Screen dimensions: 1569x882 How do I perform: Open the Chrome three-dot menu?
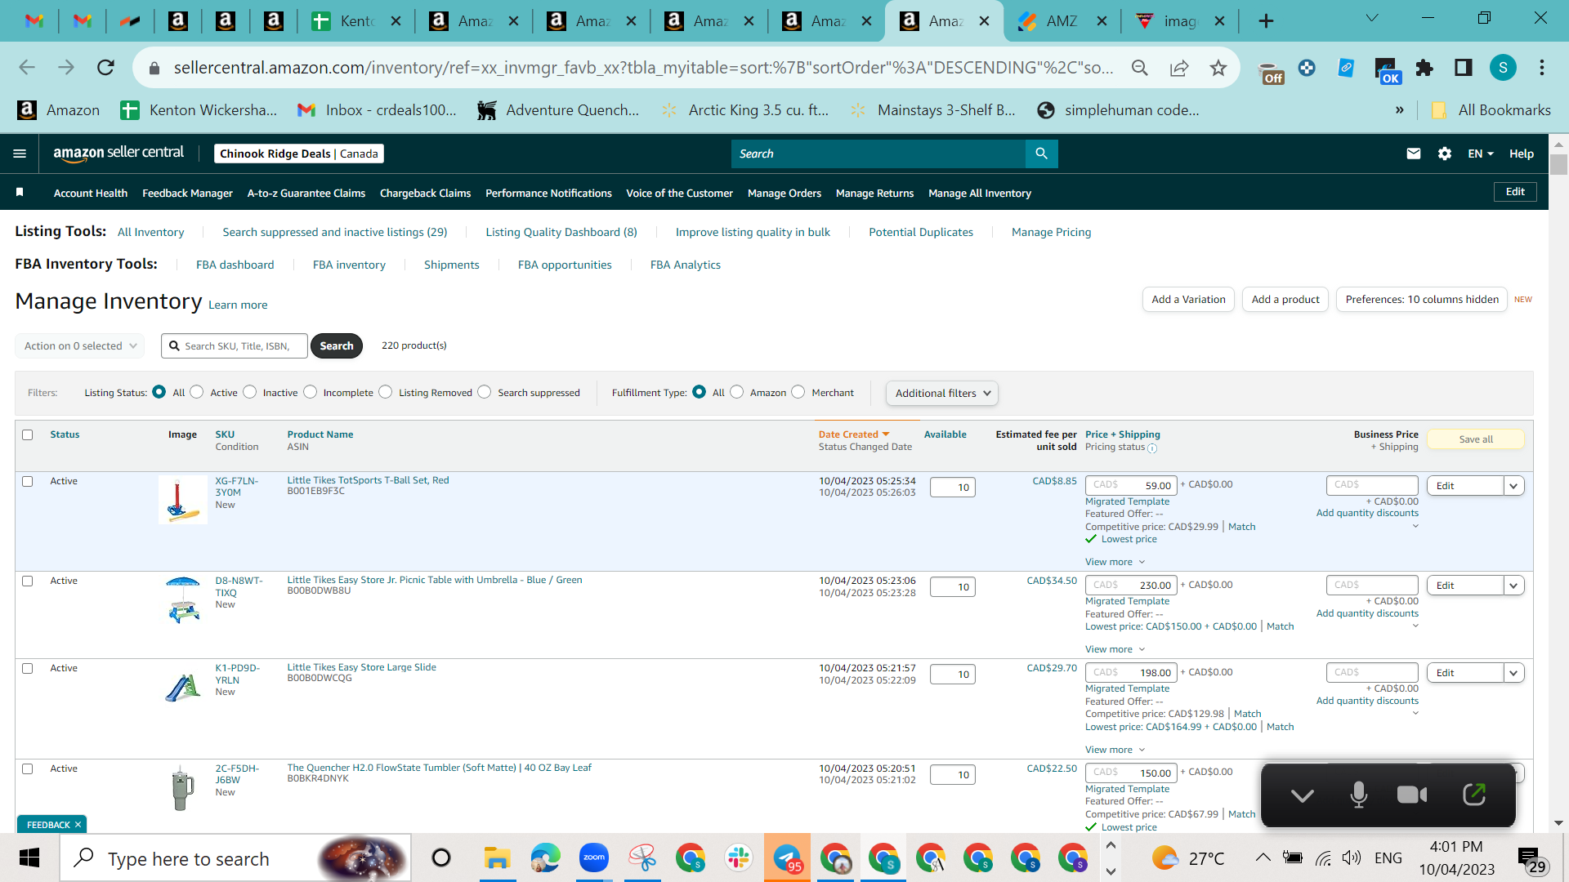click(x=1542, y=68)
